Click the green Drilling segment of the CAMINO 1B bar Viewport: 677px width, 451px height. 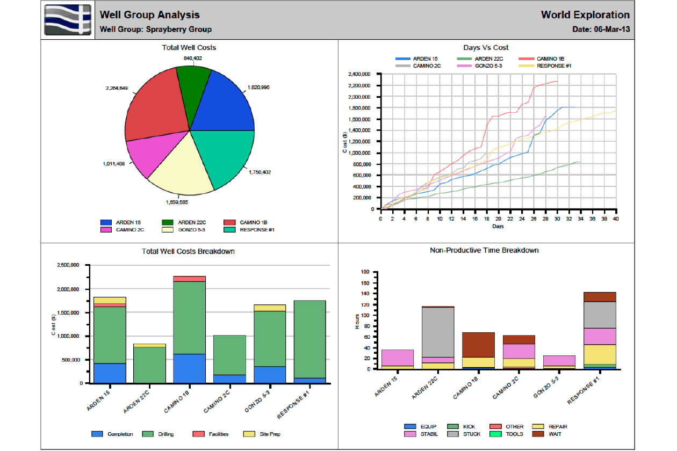[x=189, y=317]
